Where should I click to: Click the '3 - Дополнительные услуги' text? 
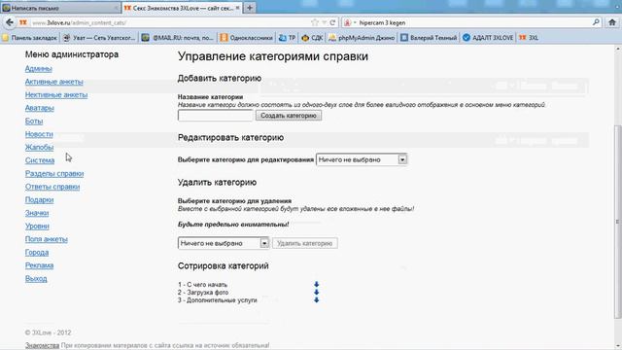click(218, 300)
